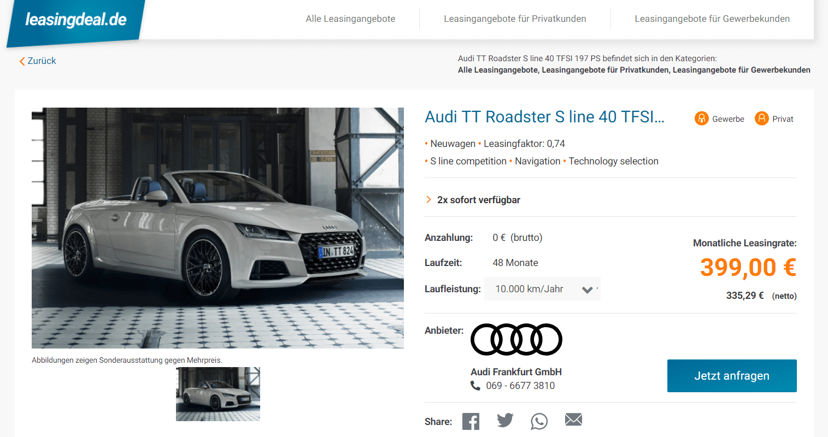Screen dimensions: 828x437
Task: Open the large Audi TT Roadster photo
Action: (x=218, y=228)
